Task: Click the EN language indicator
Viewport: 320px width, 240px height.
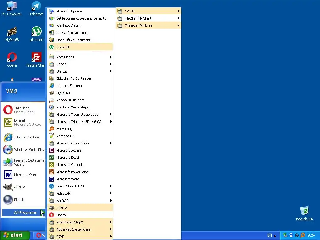Action: (x=270, y=236)
